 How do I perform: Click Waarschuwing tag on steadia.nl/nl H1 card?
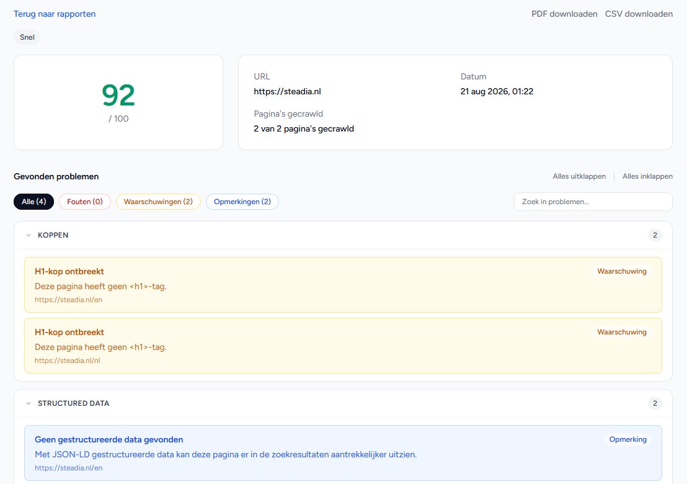tap(622, 333)
